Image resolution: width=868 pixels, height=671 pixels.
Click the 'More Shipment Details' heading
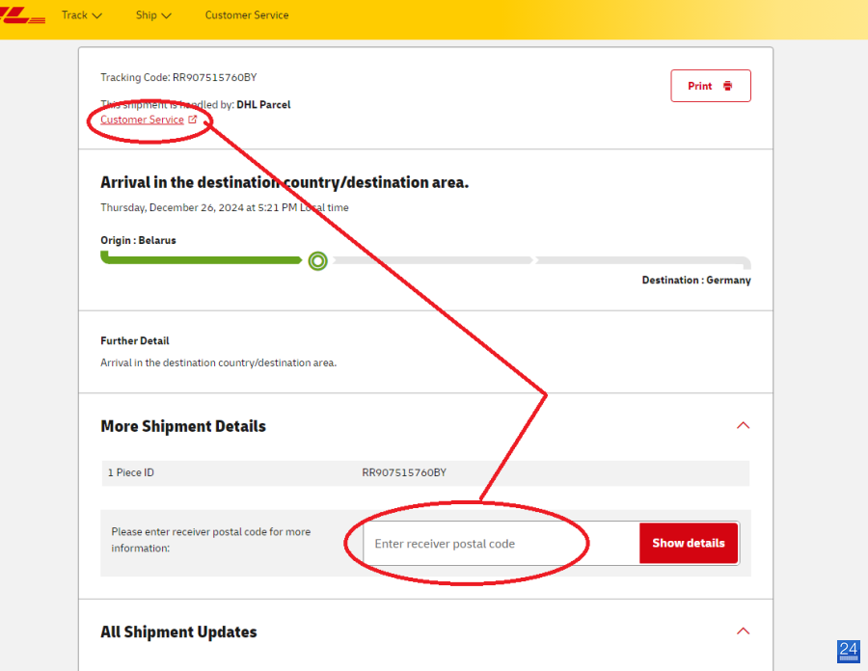(183, 426)
